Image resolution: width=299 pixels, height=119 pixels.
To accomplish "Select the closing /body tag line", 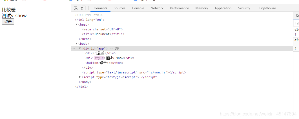I will (x=85, y=82).
